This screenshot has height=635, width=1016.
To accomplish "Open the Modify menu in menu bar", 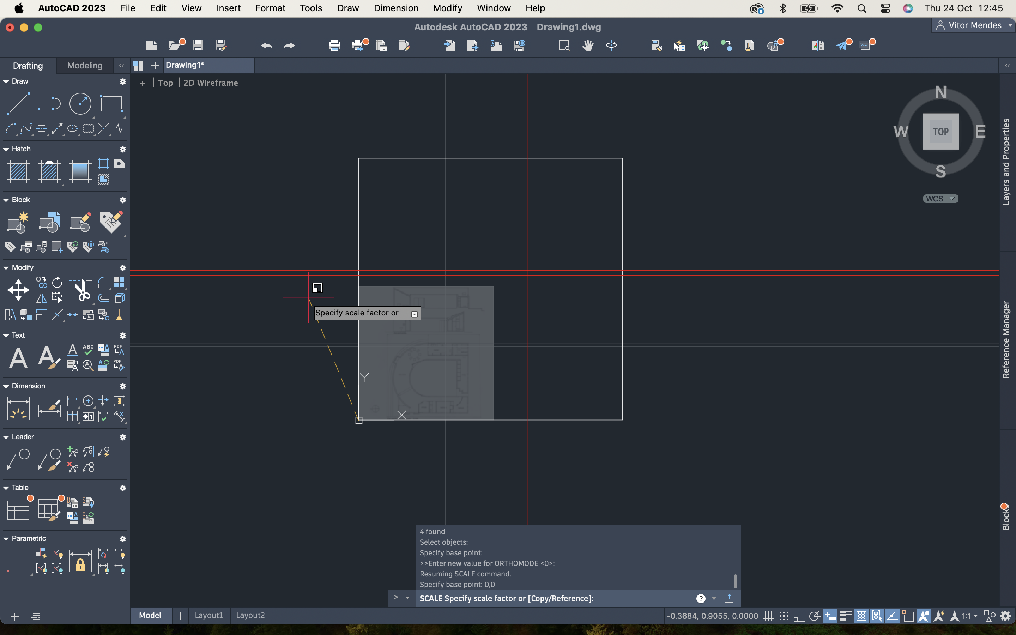I will [x=448, y=8].
